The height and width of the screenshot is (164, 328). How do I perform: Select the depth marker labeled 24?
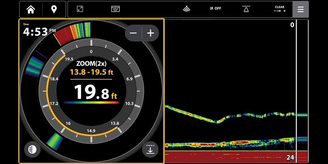pos(290,158)
